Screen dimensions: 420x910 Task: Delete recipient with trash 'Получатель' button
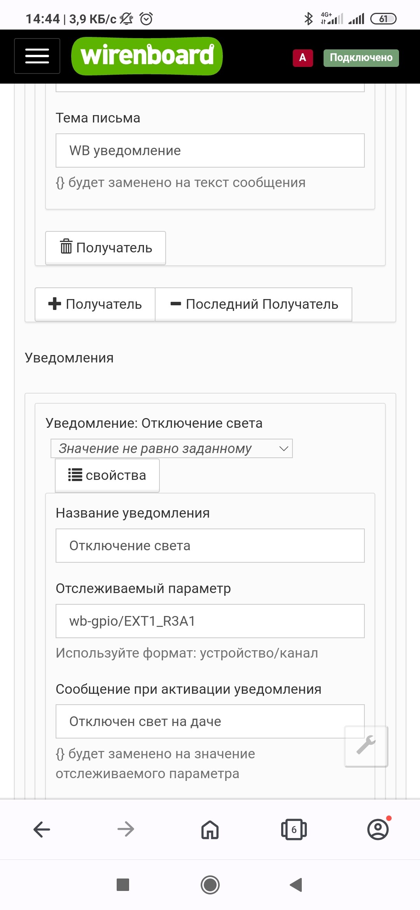(105, 248)
